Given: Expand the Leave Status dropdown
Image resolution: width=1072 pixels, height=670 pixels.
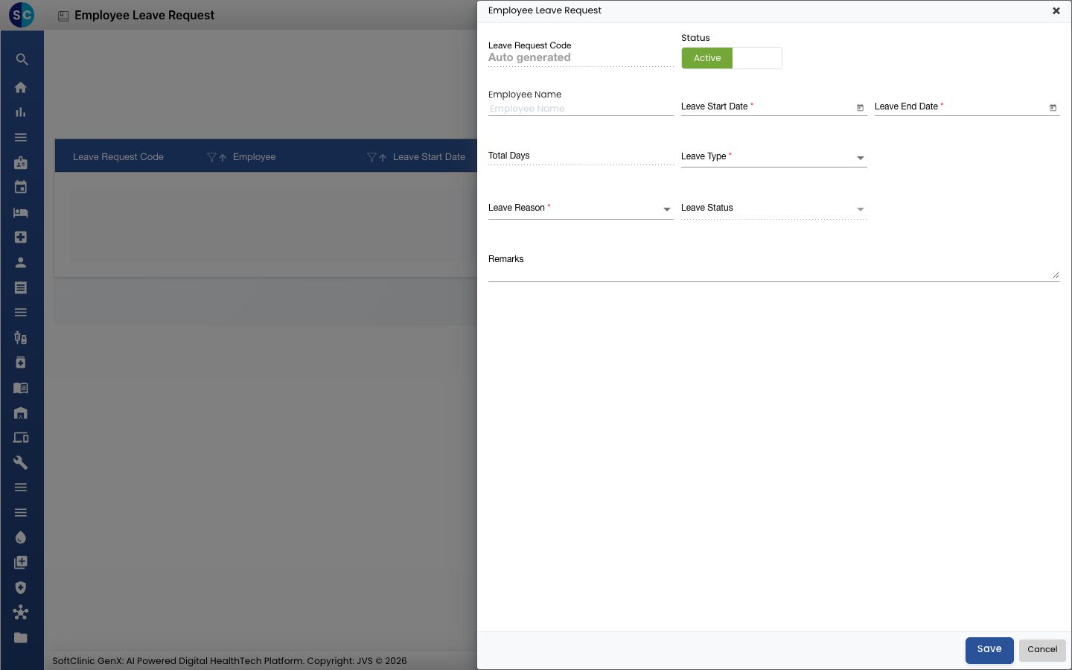Looking at the screenshot, I should click(x=861, y=209).
